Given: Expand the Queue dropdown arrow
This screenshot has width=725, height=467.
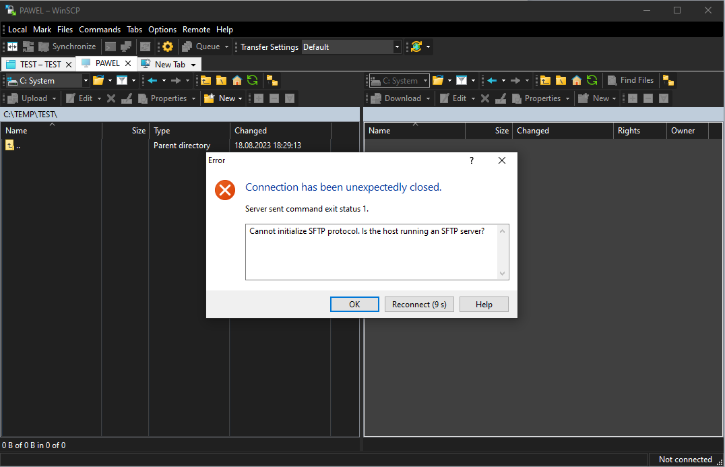Looking at the screenshot, I should [x=226, y=46].
